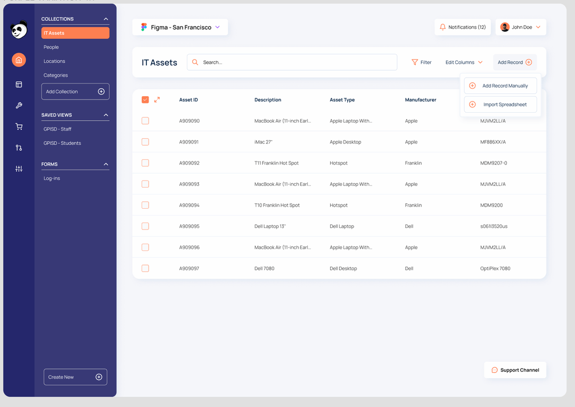575x407 pixels.
Task: Open the sliders settings icon in navbar
Action: (19, 168)
